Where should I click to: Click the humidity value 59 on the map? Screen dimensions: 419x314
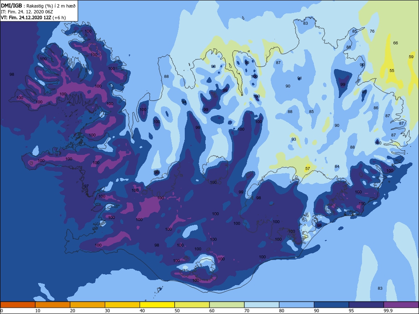[x=411, y=57]
